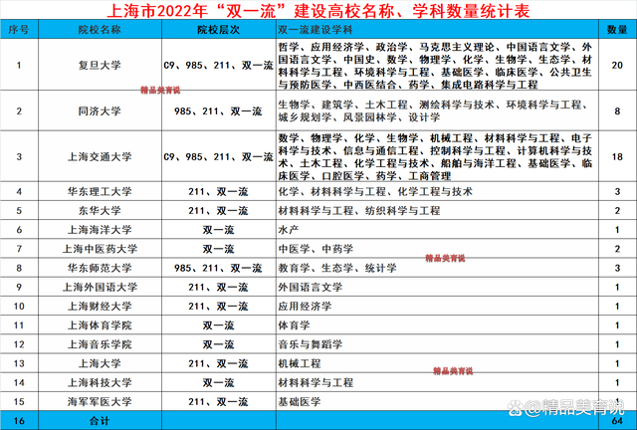Click the 音乐与舞蹈学 cell
The width and height of the screenshot is (637, 430).
[x=437, y=344]
